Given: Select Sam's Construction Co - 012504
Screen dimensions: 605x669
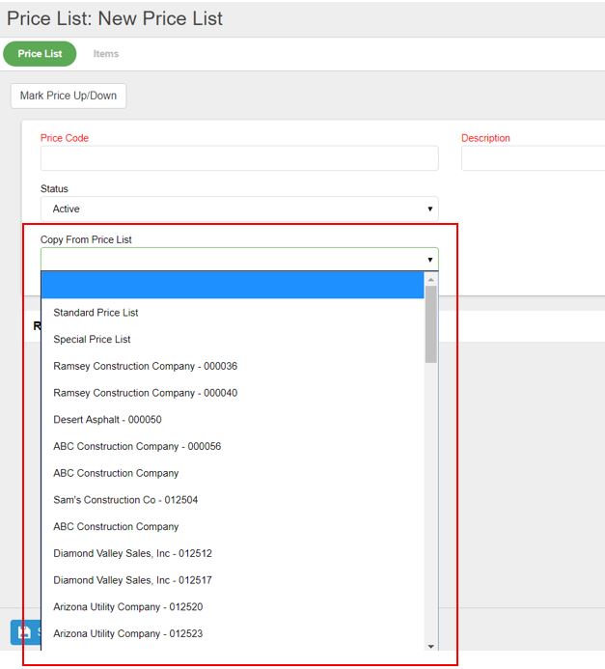Looking at the screenshot, I should 233,500.
